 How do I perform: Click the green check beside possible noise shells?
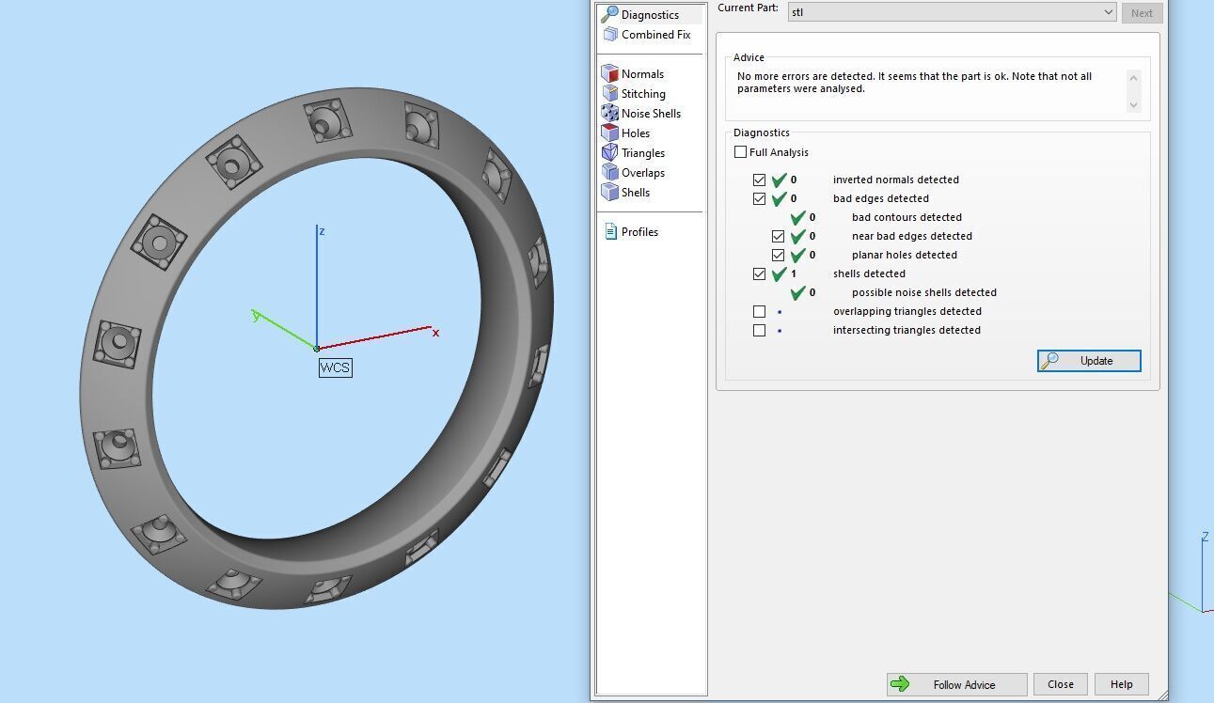[797, 292]
